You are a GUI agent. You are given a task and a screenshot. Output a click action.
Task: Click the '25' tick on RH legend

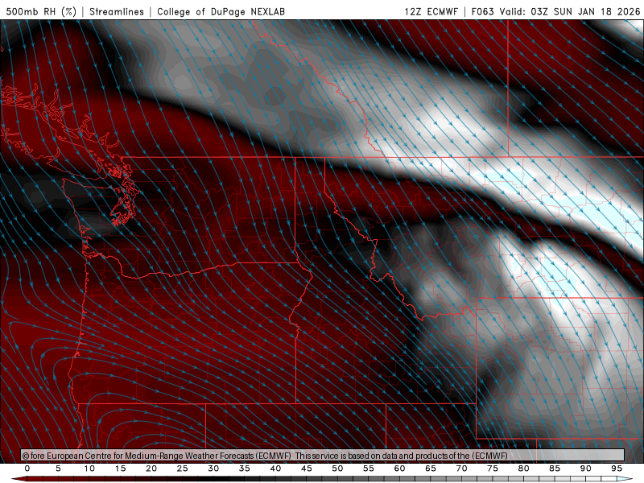(183, 469)
